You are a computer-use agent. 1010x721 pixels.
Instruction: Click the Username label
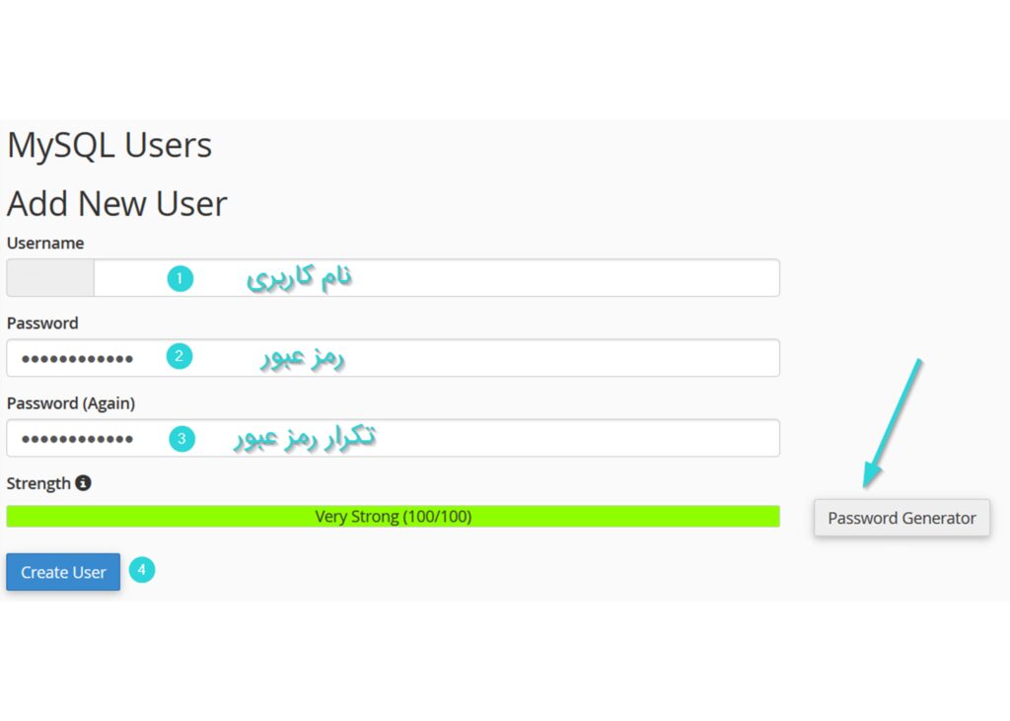(45, 243)
